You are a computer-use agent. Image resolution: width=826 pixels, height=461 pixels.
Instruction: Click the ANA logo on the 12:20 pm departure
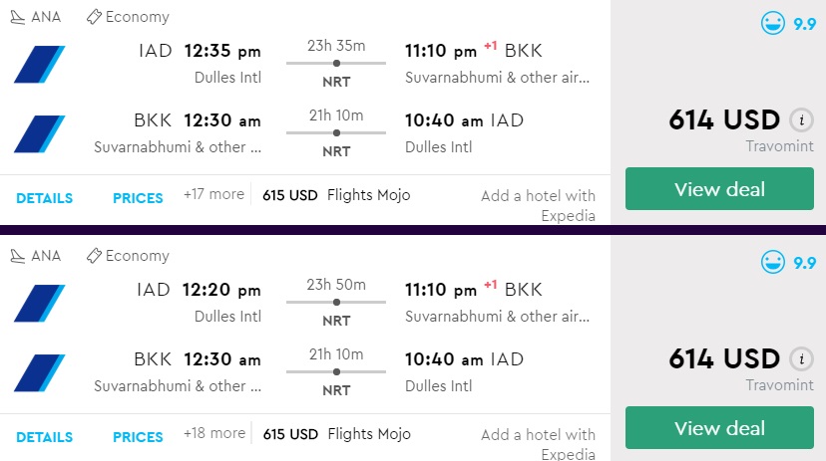40,303
